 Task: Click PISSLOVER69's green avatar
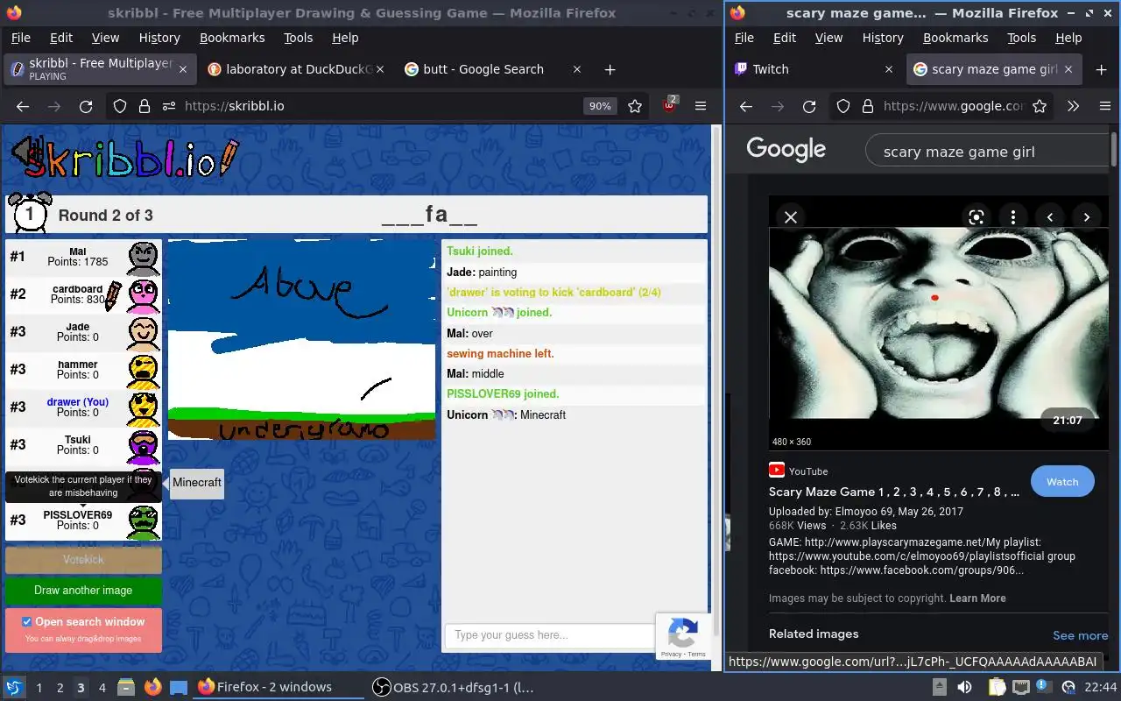(144, 521)
